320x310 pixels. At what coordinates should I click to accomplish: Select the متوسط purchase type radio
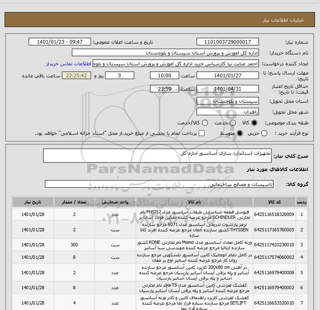(x=240, y=133)
